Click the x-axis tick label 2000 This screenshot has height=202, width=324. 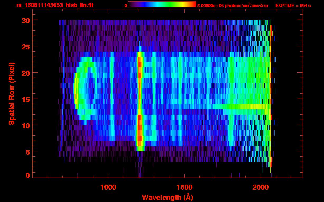point(260,187)
